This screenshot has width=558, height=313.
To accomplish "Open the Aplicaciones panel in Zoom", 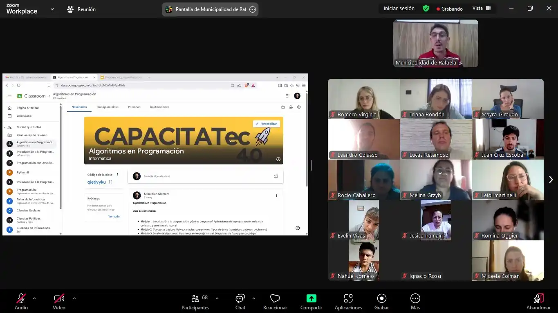I will coord(348,301).
